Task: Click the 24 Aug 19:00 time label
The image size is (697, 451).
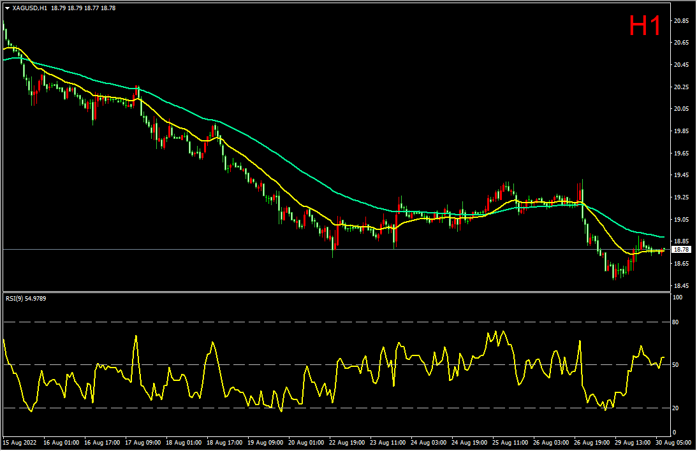Action: [469, 443]
